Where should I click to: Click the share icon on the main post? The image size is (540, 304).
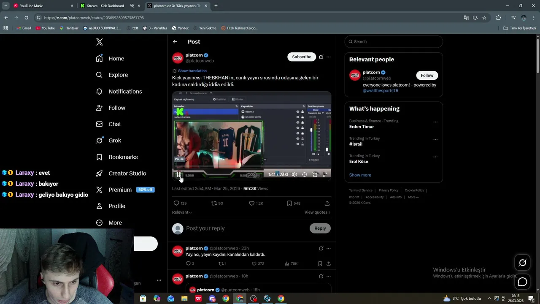[x=327, y=204]
